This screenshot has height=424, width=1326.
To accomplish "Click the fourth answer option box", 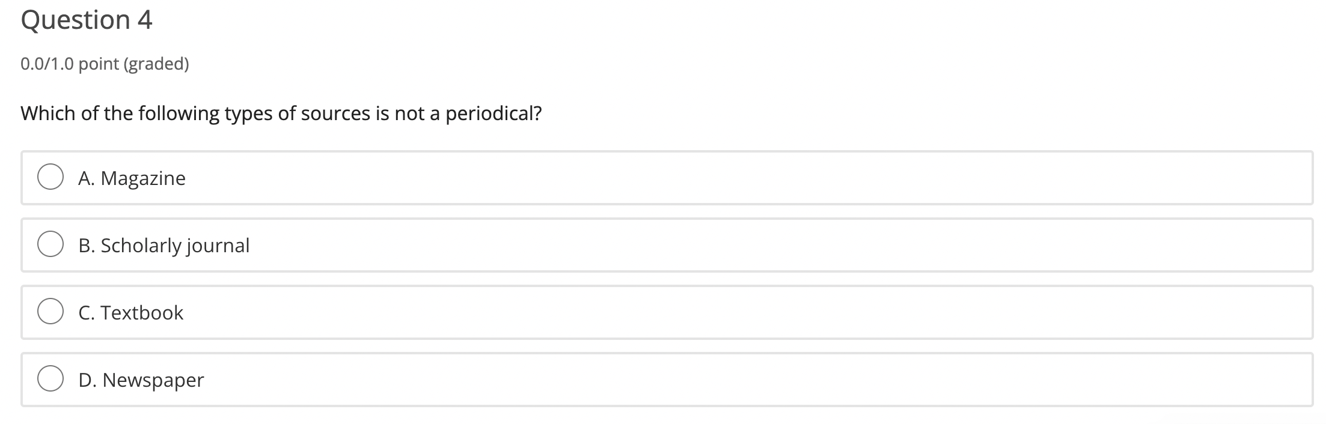I will click(661, 380).
